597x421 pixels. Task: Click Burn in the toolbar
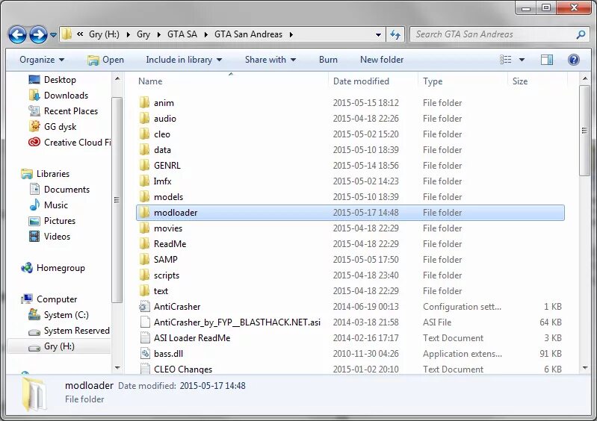328,60
